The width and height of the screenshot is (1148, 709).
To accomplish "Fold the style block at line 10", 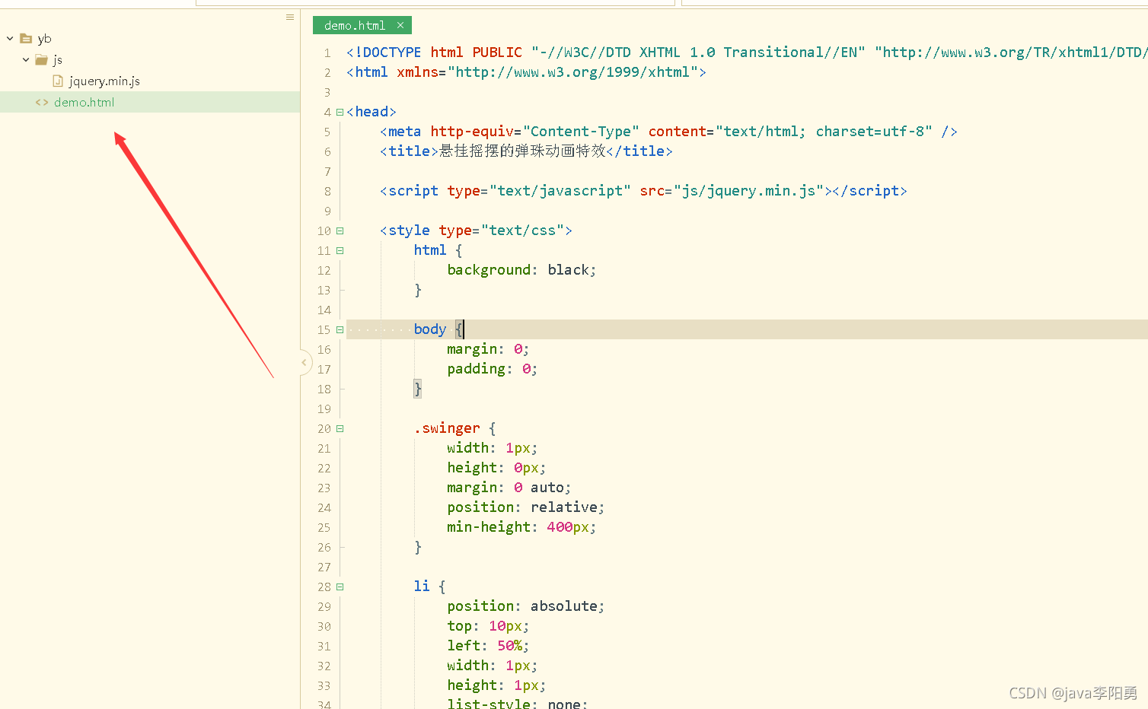I will [x=340, y=231].
